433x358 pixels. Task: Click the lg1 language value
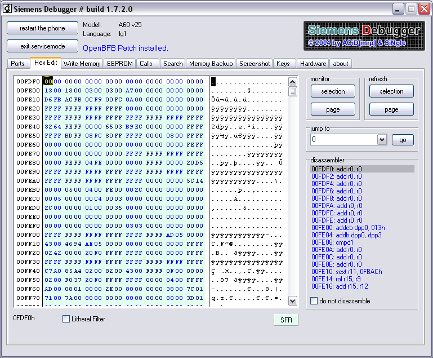tap(122, 34)
